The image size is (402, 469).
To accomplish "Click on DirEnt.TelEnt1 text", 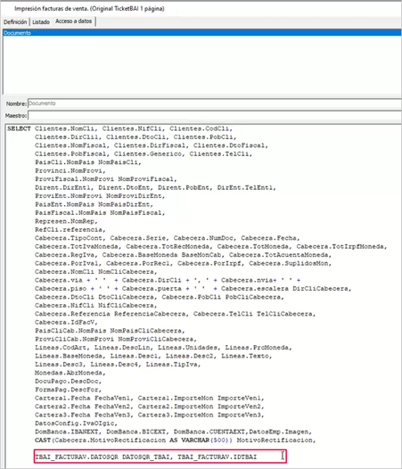I will [246, 187].
